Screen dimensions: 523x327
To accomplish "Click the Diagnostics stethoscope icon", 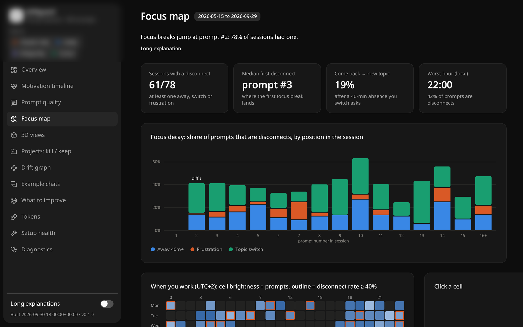I will pyautogui.click(x=14, y=250).
